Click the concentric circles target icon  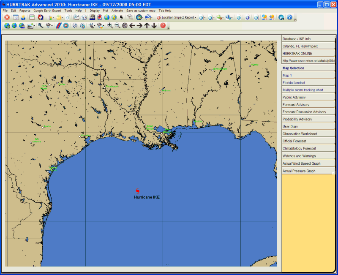(x=125, y=26)
